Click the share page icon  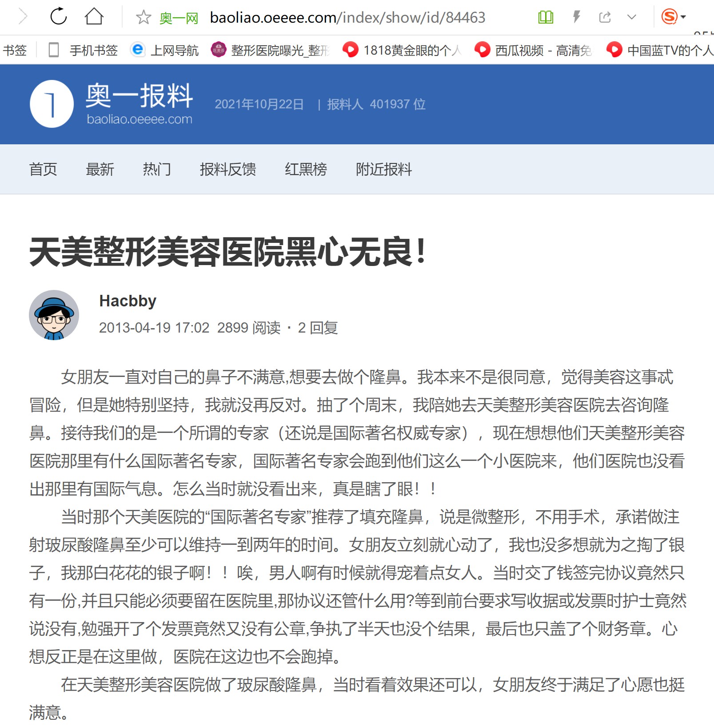click(605, 17)
